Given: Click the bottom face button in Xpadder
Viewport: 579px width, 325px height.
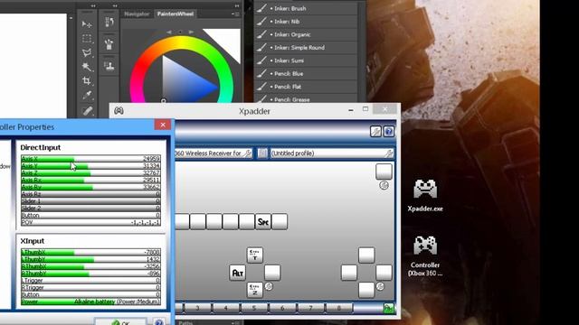Looking at the screenshot, I should pos(366,290).
